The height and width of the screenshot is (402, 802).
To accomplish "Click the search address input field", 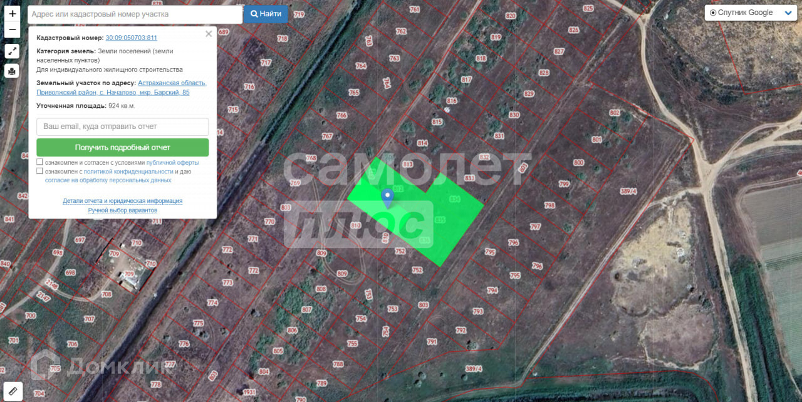I will click(135, 14).
